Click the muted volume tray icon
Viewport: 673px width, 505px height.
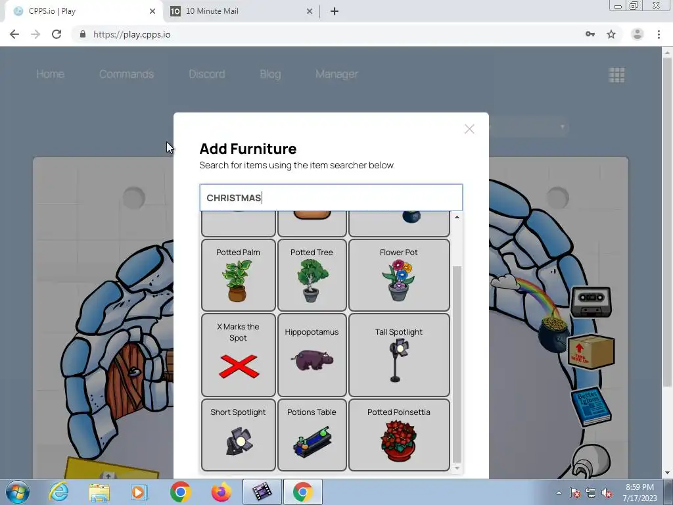click(x=607, y=493)
